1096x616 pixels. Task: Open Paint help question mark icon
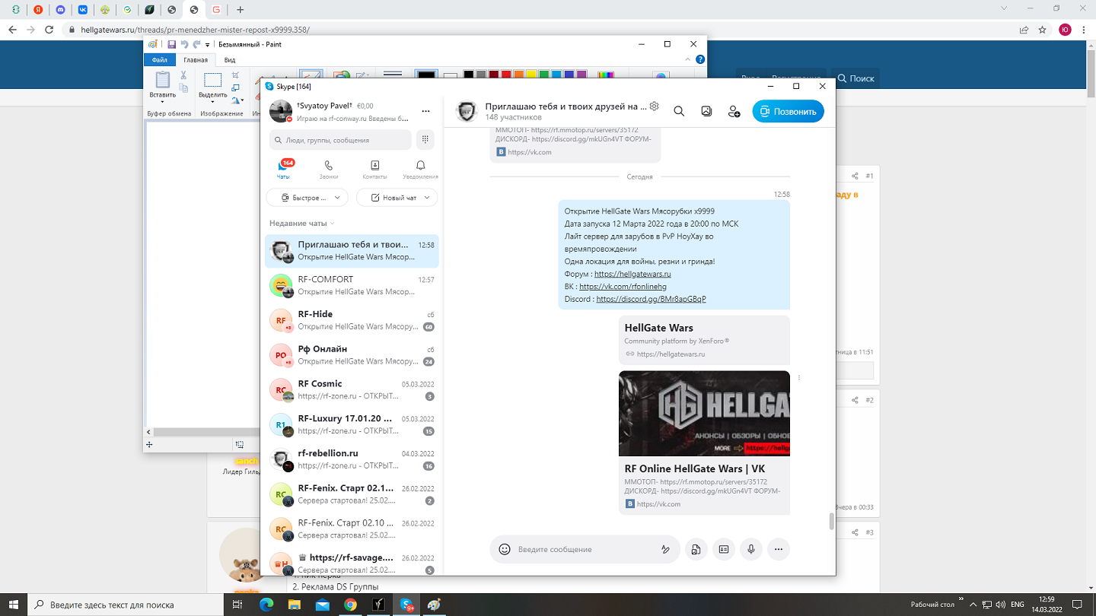point(700,59)
